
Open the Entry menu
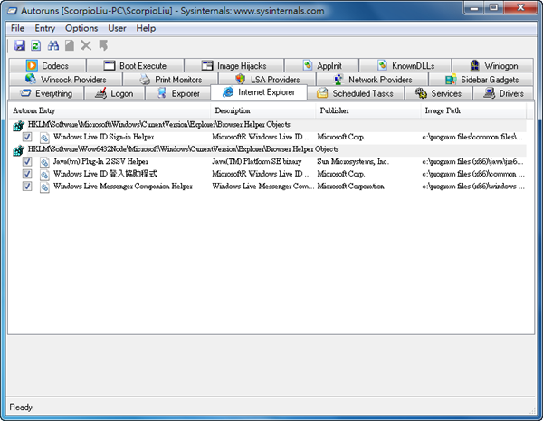coord(45,28)
